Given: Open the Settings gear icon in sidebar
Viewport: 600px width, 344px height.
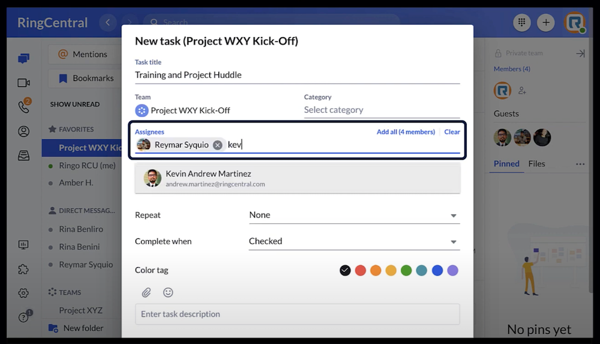Looking at the screenshot, I should (23, 293).
